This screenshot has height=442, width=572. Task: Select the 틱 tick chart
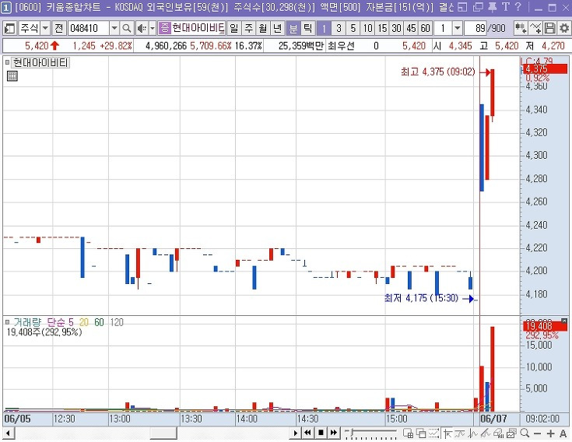[308, 28]
